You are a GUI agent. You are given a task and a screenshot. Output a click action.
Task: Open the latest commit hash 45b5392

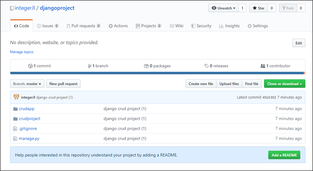pos(269,97)
